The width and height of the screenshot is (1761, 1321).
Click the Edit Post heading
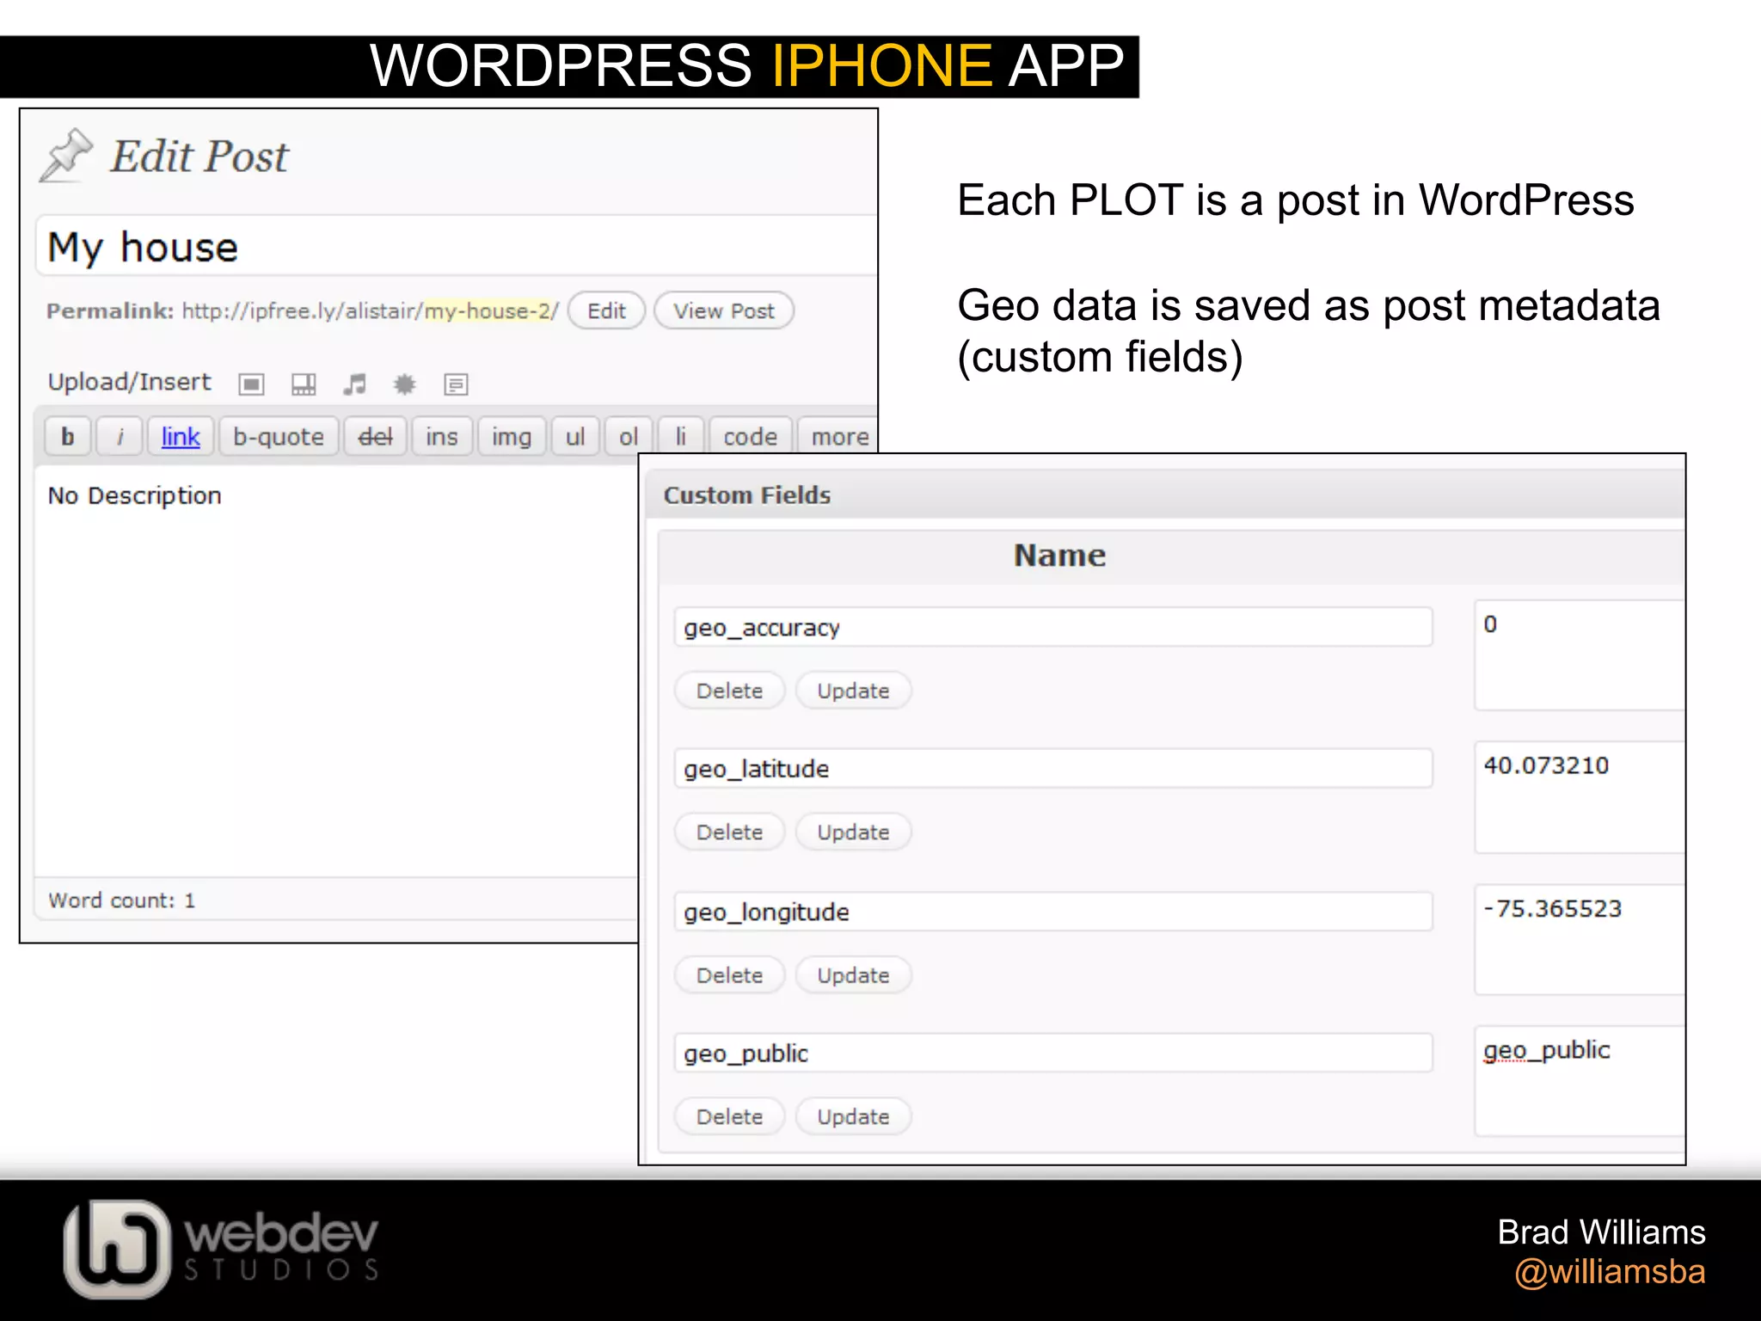(199, 157)
